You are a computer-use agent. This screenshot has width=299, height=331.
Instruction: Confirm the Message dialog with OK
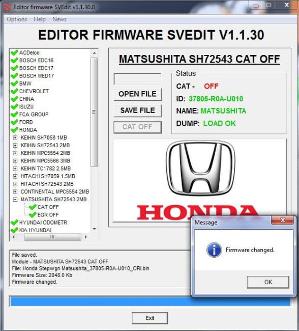(x=268, y=282)
